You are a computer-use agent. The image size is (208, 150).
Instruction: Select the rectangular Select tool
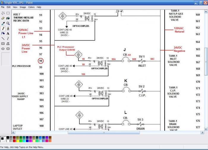coord(8,13)
